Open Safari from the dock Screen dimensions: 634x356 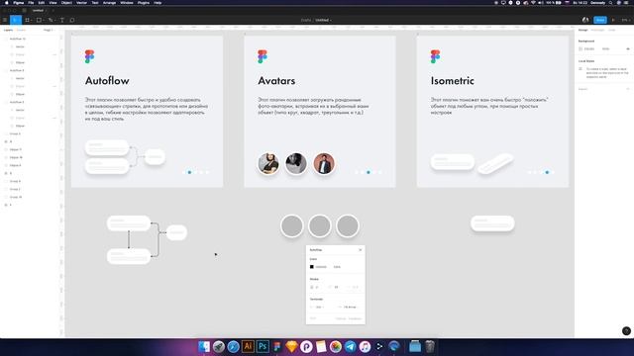(x=234, y=346)
